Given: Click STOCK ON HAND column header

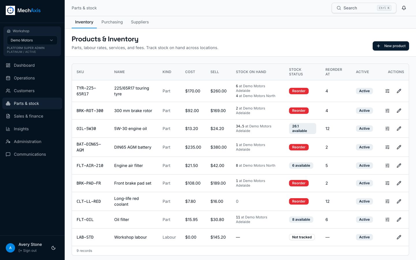Looking at the screenshot, I should pyautogui.click(x=251, y=72).
